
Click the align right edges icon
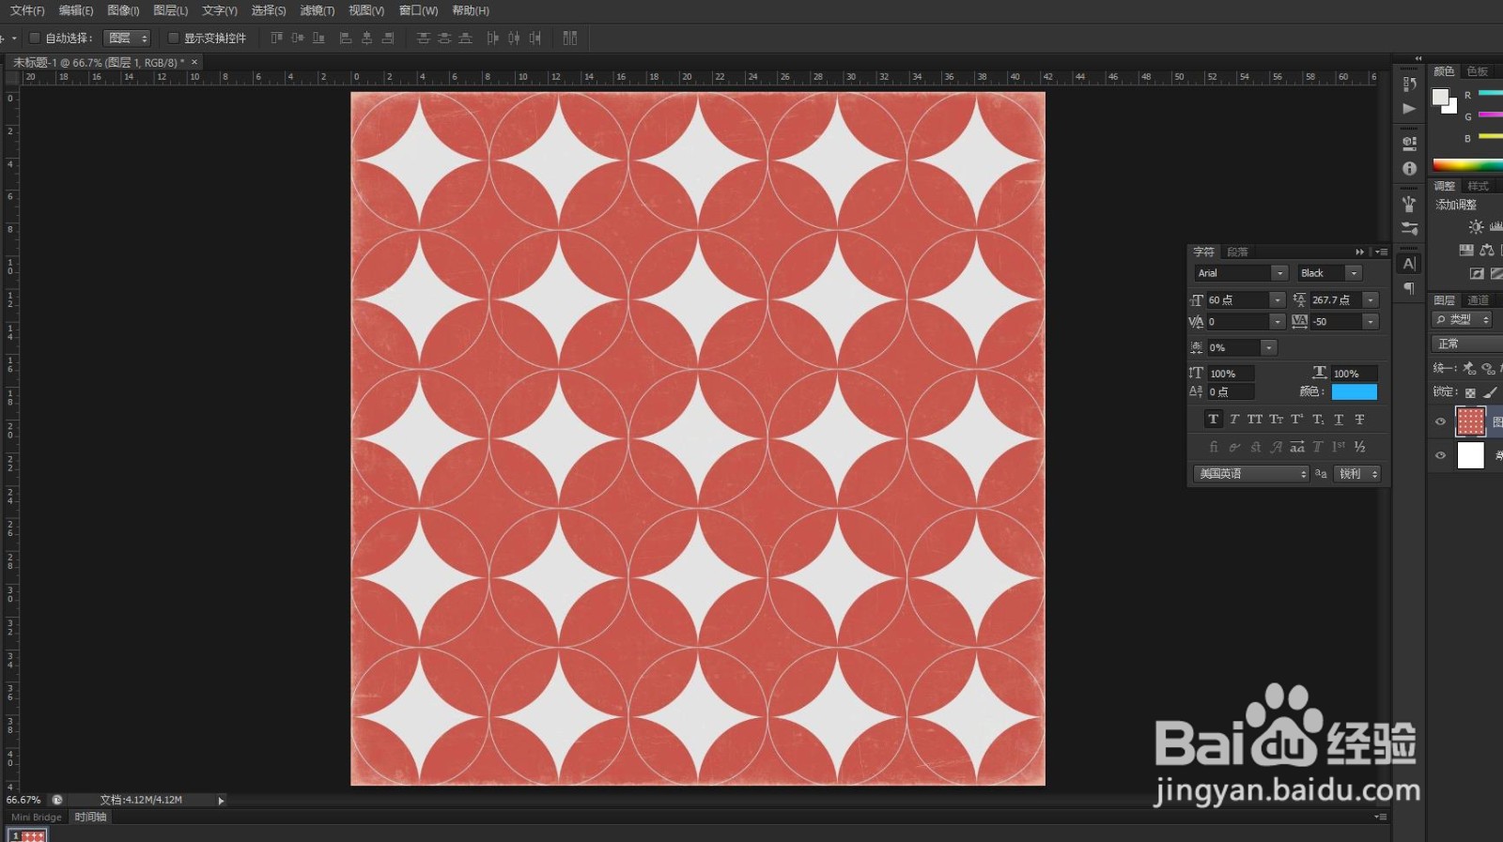pos(388,38)
